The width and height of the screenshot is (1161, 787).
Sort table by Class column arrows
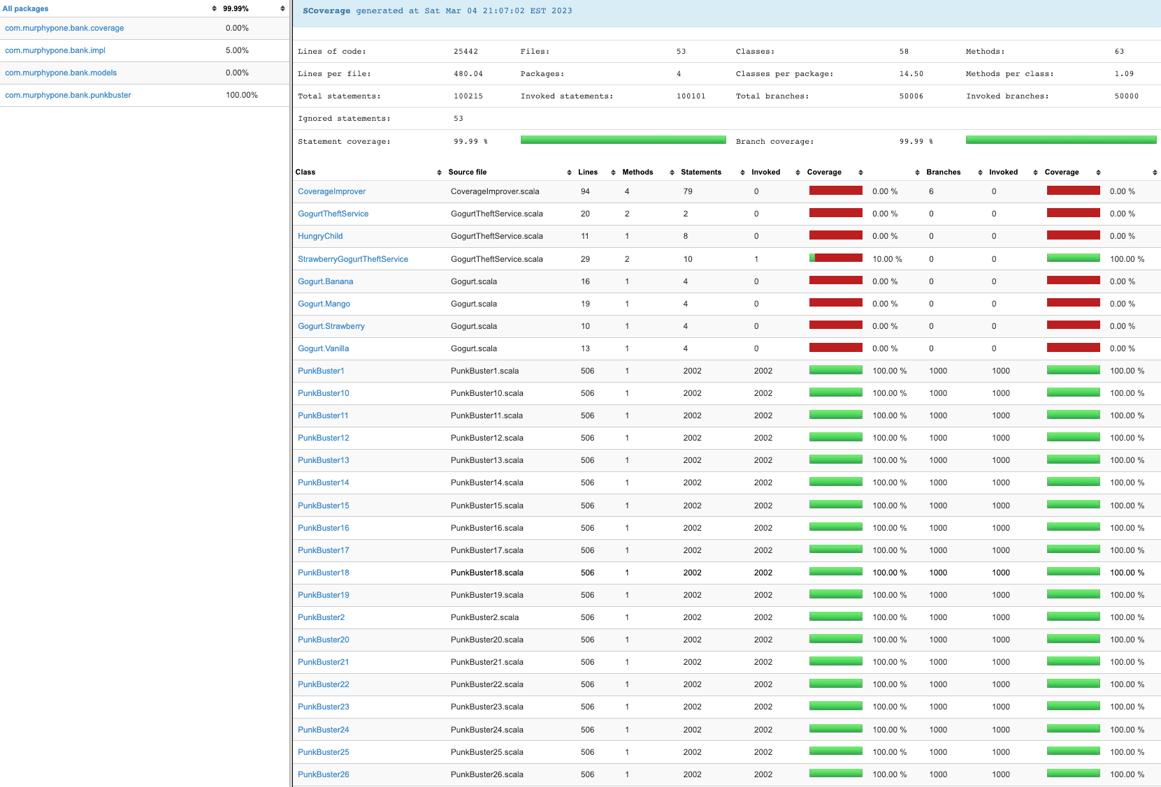[x=439, y=172]
